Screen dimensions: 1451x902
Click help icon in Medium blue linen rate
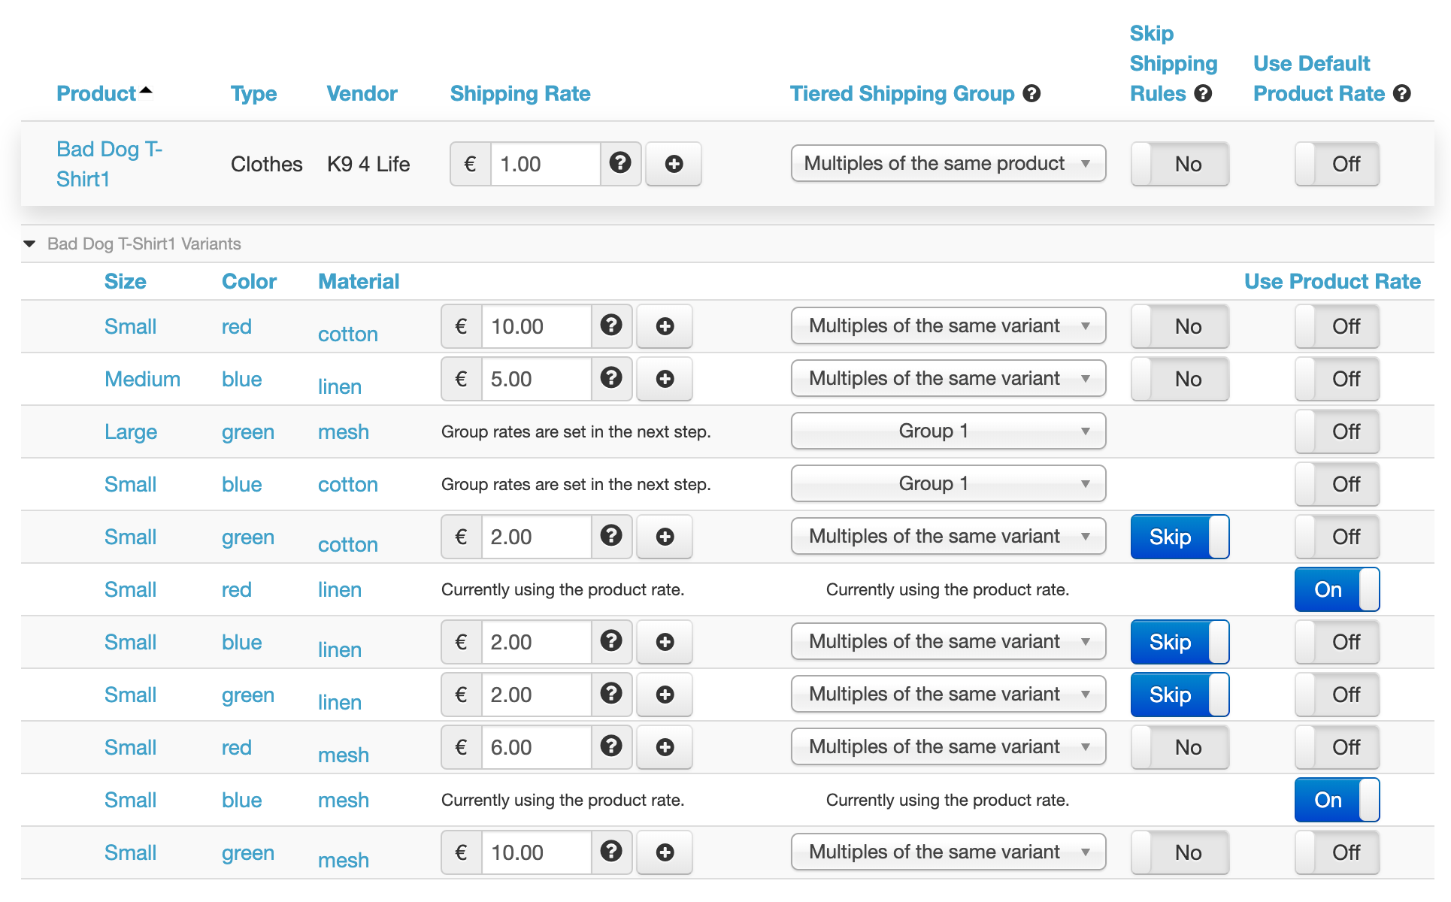611,378
